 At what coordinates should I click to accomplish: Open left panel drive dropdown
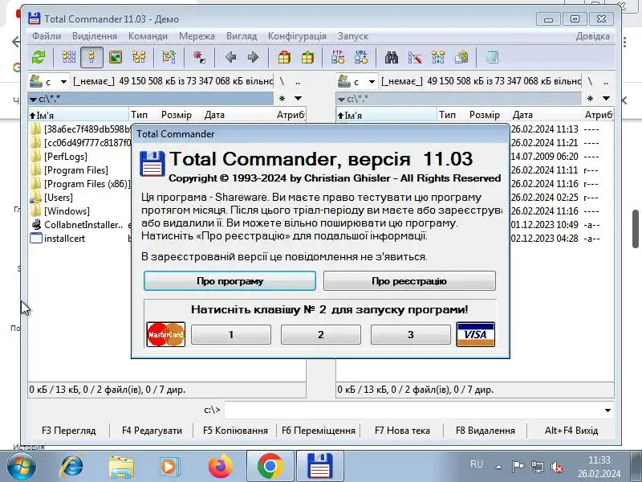pyautogui.click(x=63, y=82)
